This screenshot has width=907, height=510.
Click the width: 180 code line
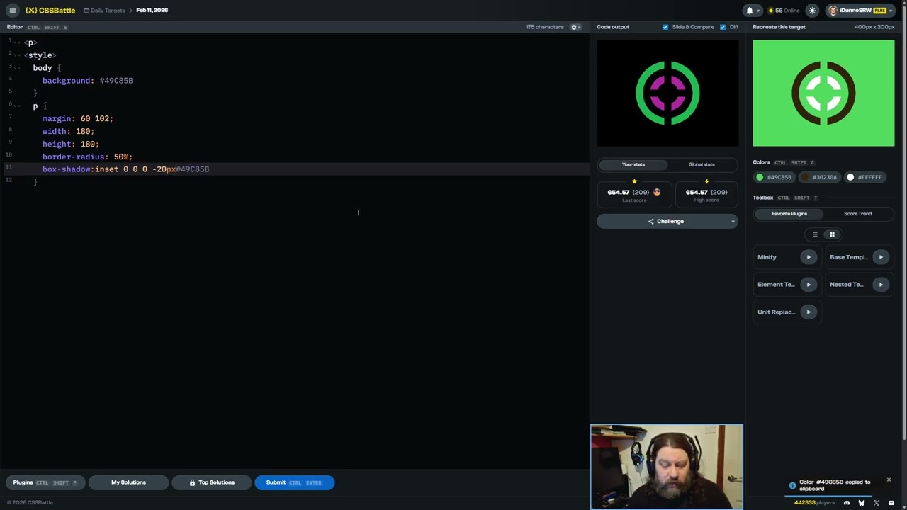coord(68,132)
